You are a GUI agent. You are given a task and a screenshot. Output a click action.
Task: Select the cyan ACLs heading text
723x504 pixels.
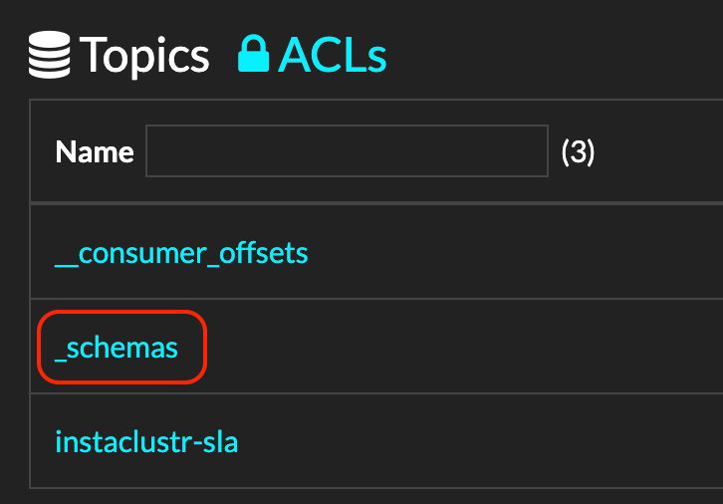(332, 55)
